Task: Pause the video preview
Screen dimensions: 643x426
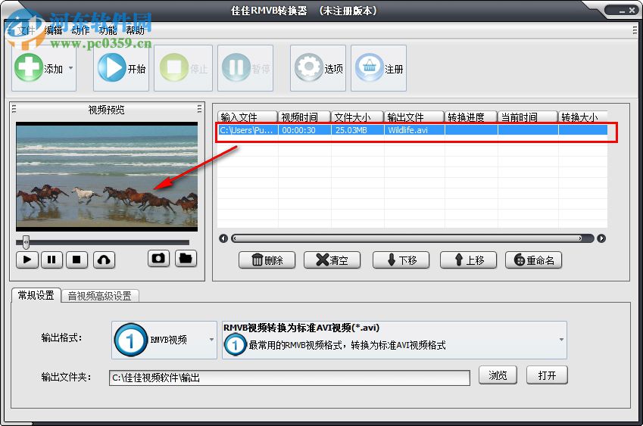Action: 52,260
